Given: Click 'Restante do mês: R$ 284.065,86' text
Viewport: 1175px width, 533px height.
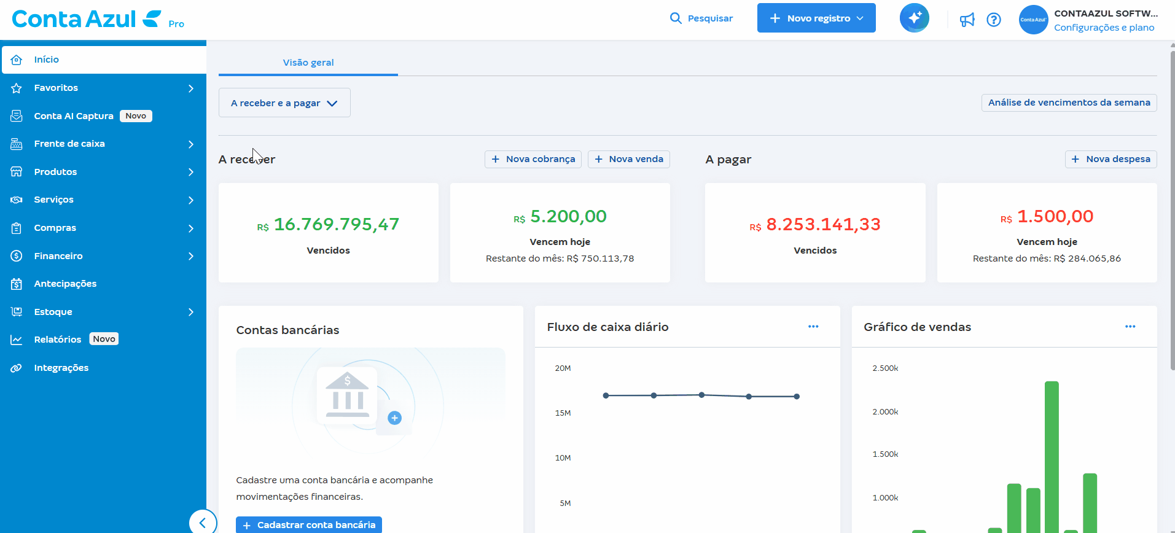Looking at the screenshot, I should [x=1047, y=259].
